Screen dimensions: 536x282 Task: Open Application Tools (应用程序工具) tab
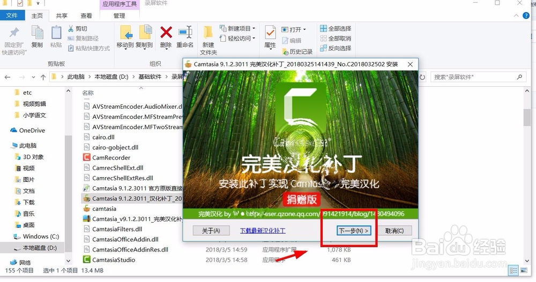click(120, 4)
